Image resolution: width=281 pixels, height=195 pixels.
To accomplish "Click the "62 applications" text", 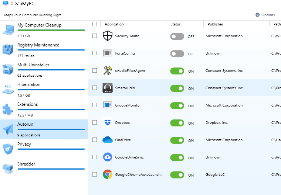I will pos(30,76).
